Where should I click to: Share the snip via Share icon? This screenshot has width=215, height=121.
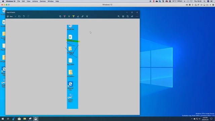[x=132, y=16]
